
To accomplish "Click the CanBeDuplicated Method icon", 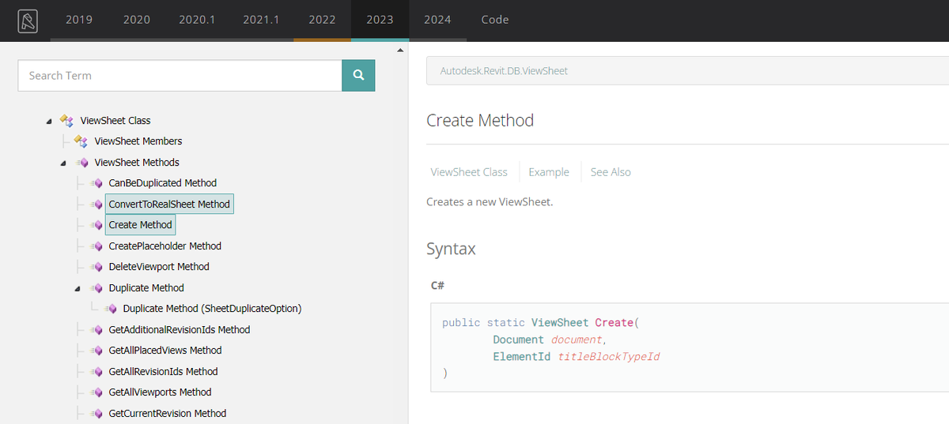I will pos(96,183).
